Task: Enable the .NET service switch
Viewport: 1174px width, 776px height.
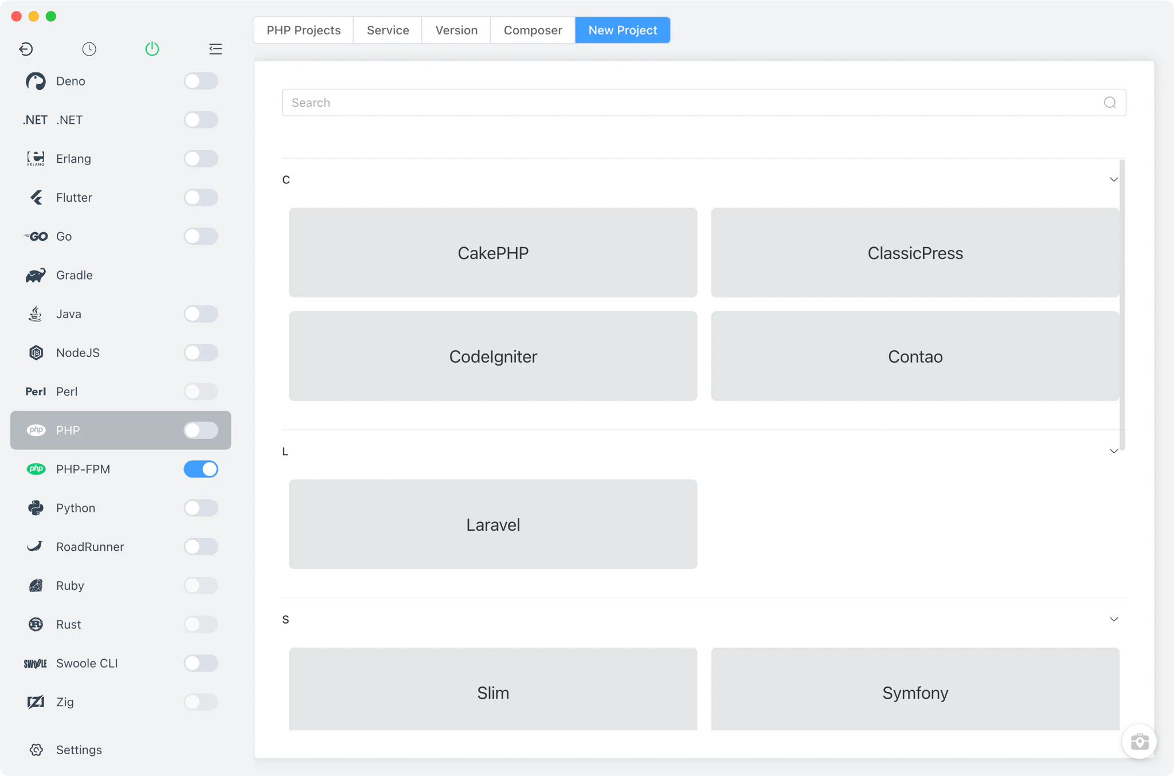Action: pos(201,120)
